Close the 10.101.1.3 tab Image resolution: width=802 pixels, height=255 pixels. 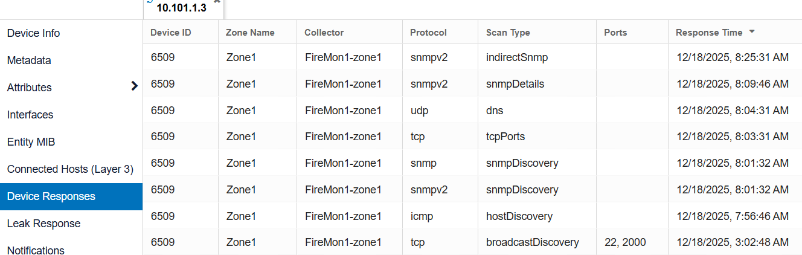pyautogui.click(x=217, y=2)
